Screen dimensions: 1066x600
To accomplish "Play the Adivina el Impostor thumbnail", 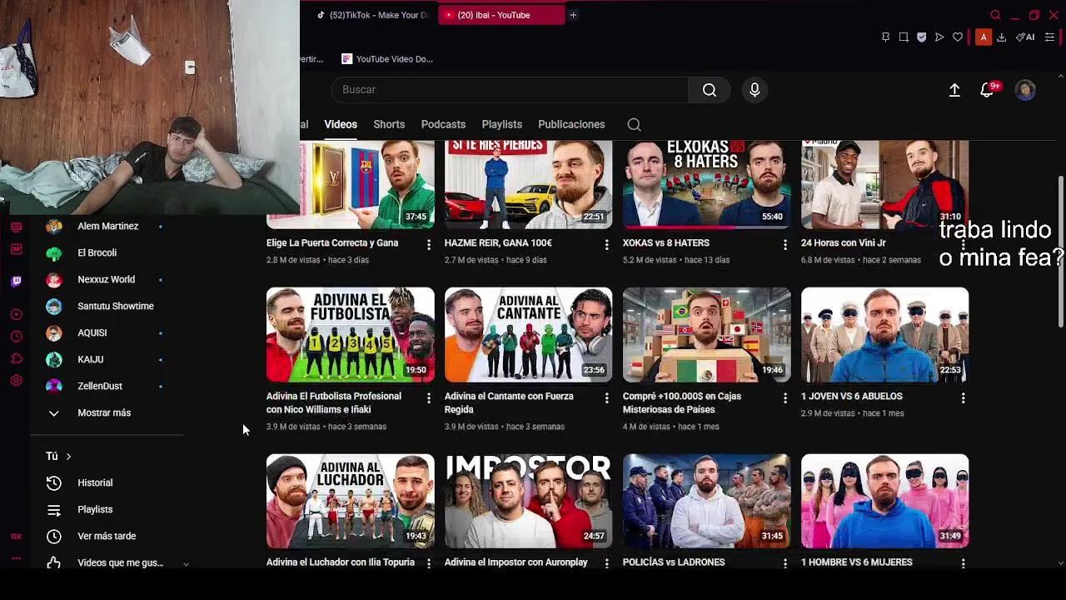I will tap(528, 501).
